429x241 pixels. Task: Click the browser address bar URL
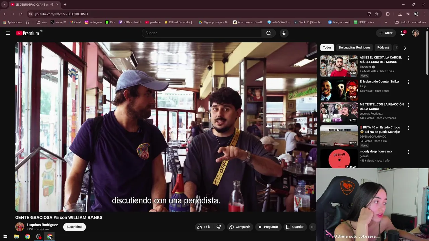click(x=62, y=14)
